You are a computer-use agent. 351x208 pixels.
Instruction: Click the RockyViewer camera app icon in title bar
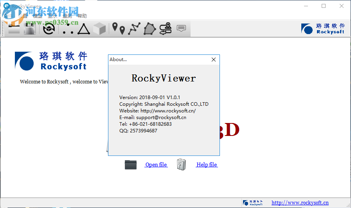tap(7, 6)
